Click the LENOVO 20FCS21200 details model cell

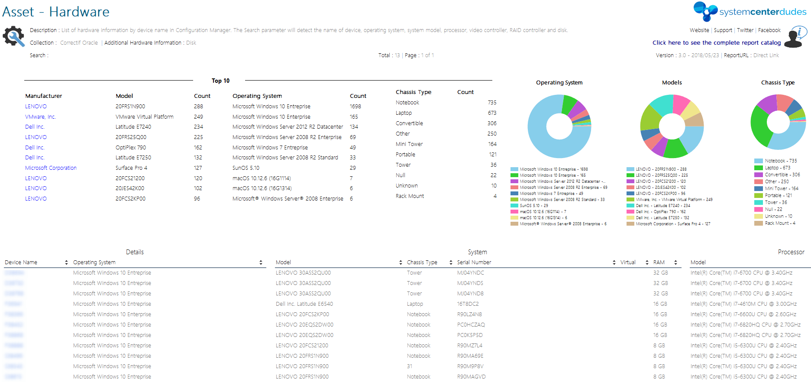pyautogui.click(x=302, y=346)
